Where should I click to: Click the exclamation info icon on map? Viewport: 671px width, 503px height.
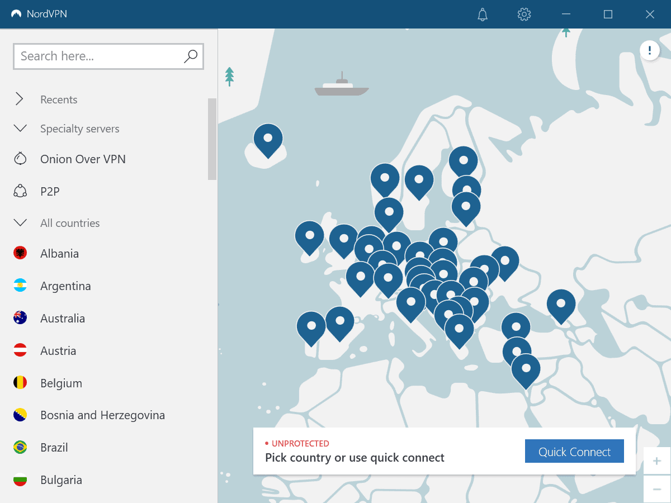tap(650, 50)
